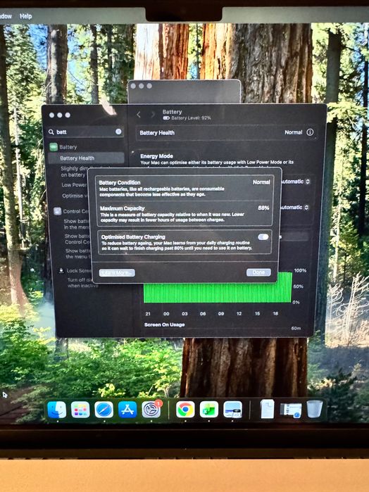
Task: Open the Preview app in the dock
Action: click(x=232, y=410)
